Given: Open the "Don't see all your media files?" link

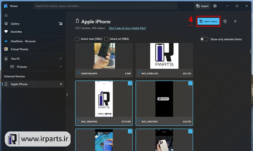Looking at the screenshot, I should click(x=127, y=28).
